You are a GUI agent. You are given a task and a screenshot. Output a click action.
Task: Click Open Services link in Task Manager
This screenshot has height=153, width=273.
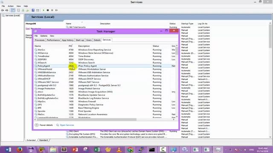point(67,125)
